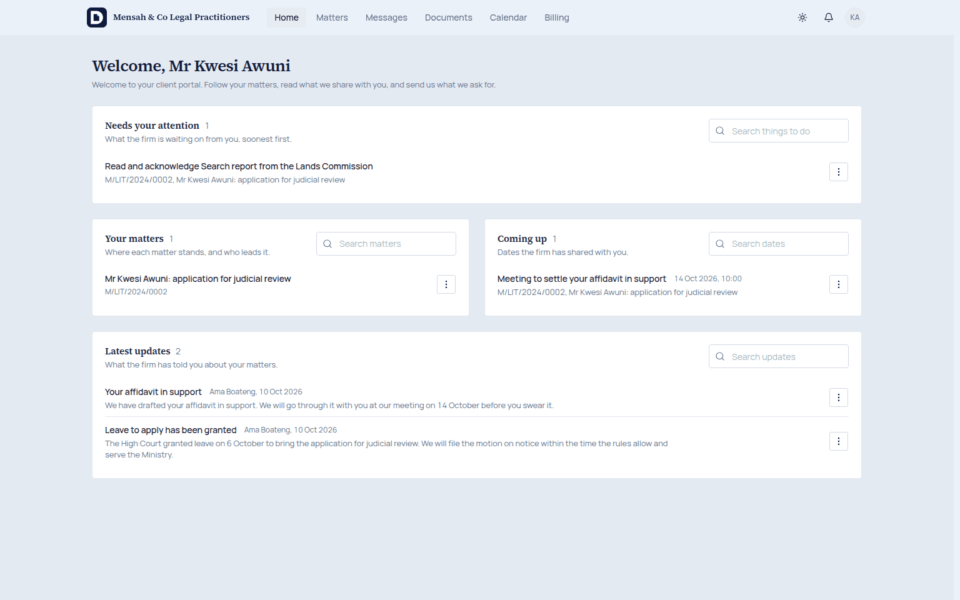The height and width of the screenshot is (600, 960).
Task: Open the KA user avatar menu
Action: pyautogui.click(x=855, y=17)
